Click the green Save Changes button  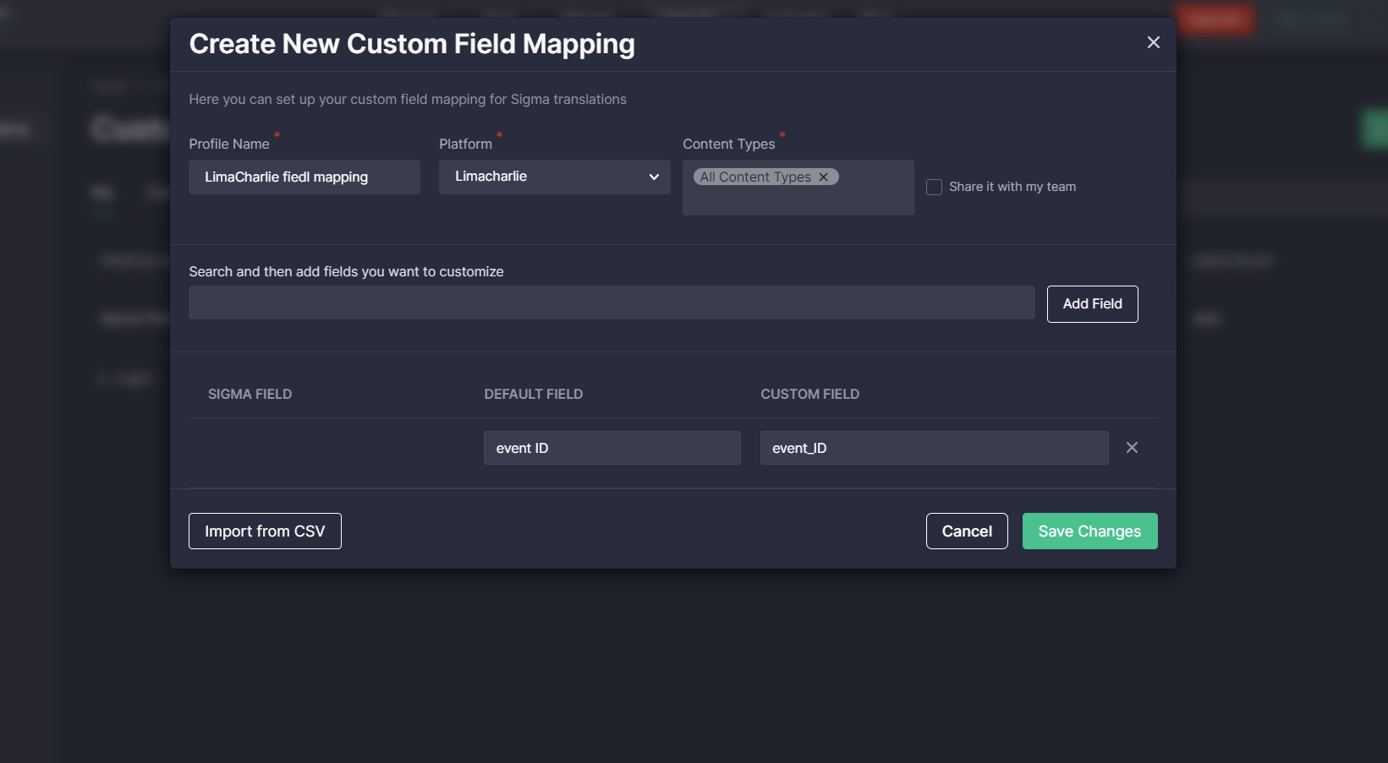point(1089,531)
